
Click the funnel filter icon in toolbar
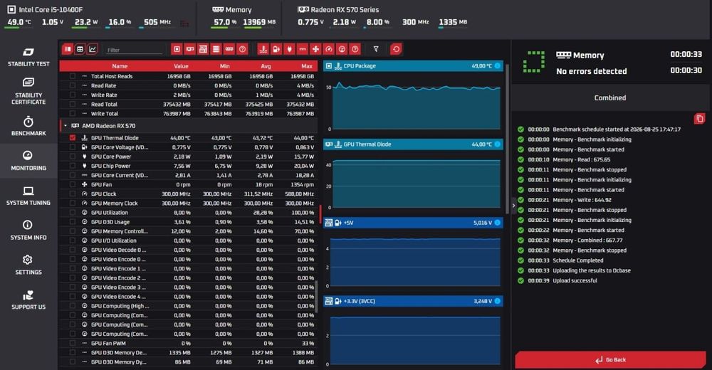pyautogui.click(x=376, y=49)
